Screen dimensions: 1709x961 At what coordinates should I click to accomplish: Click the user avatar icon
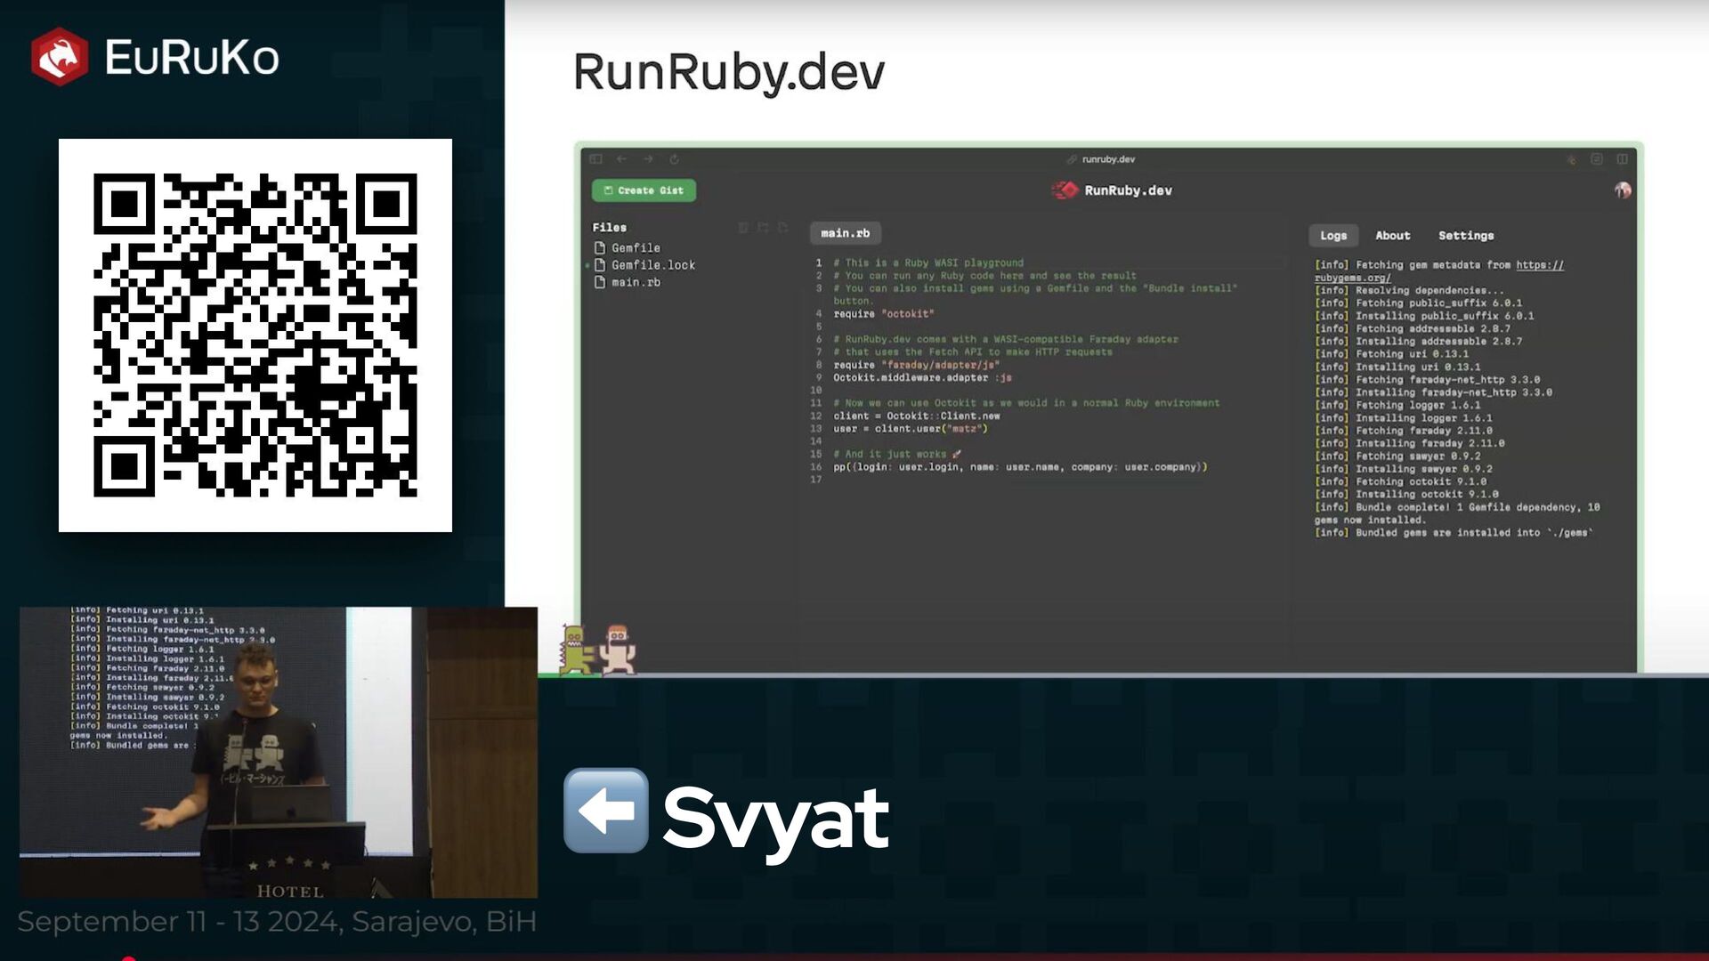click(x=1622, y=190)
